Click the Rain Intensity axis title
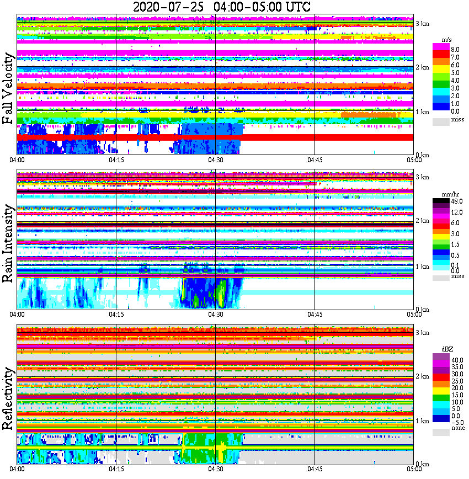 [8, 243]
